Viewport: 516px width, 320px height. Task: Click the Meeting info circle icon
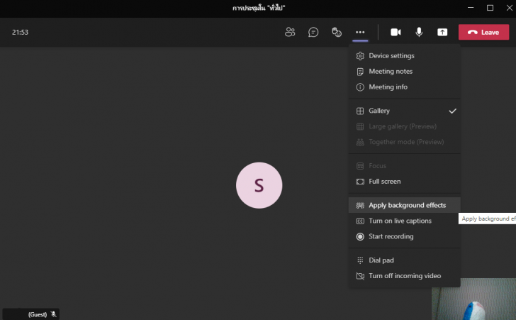(360, 87)
